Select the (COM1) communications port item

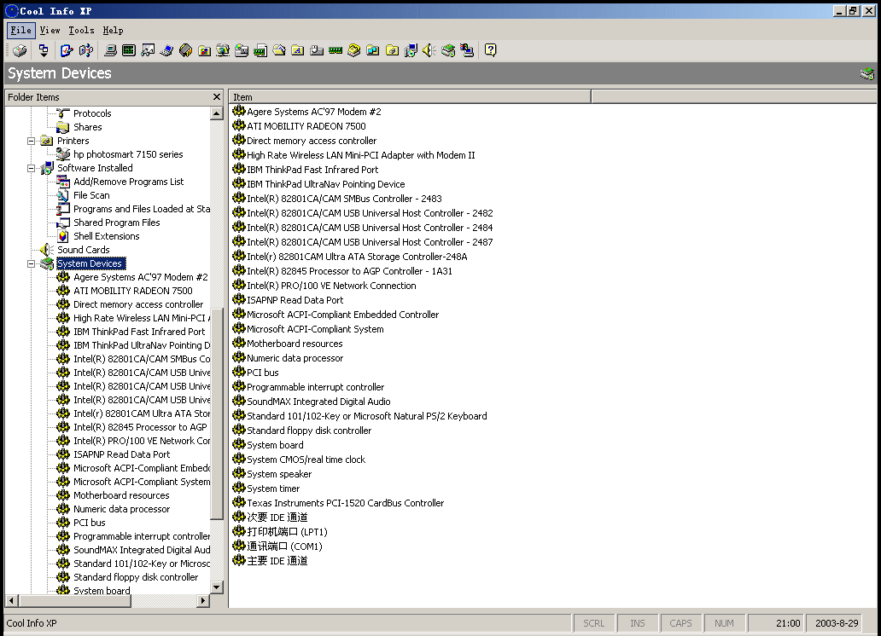(x=285, y=546)
